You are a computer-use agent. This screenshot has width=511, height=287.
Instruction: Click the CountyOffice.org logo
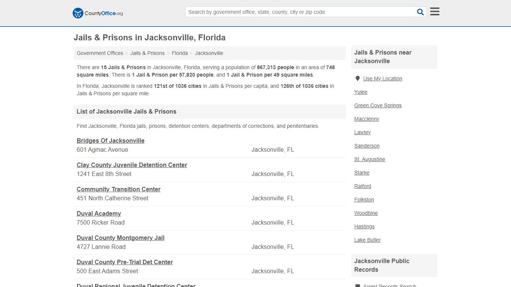click(98, 13)
